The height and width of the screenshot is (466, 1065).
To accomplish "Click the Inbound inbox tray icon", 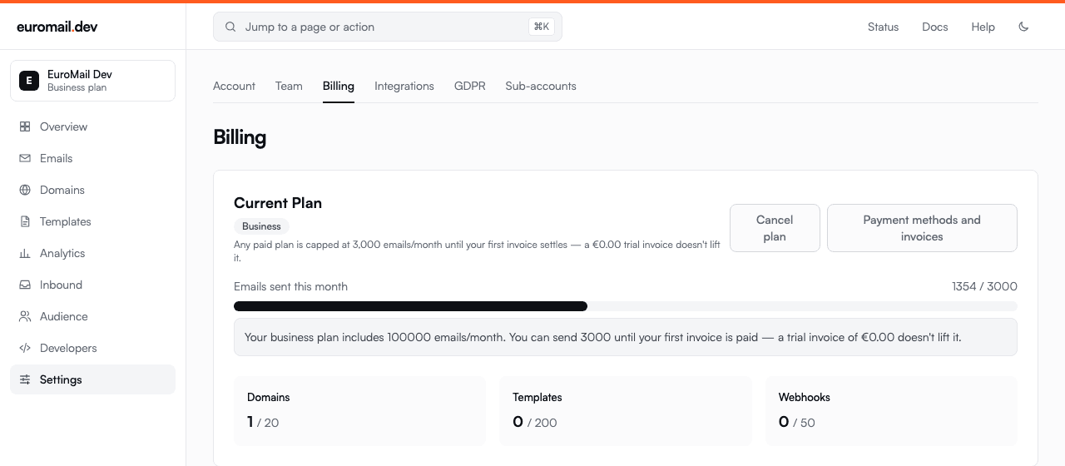I will click(25, 285).
